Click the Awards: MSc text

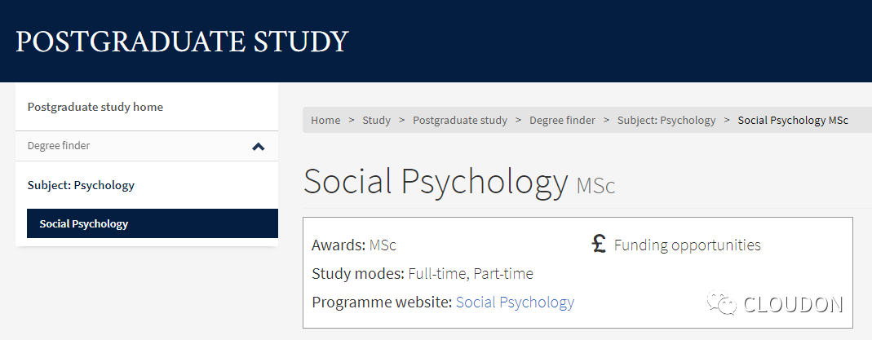tap(354, 245)
